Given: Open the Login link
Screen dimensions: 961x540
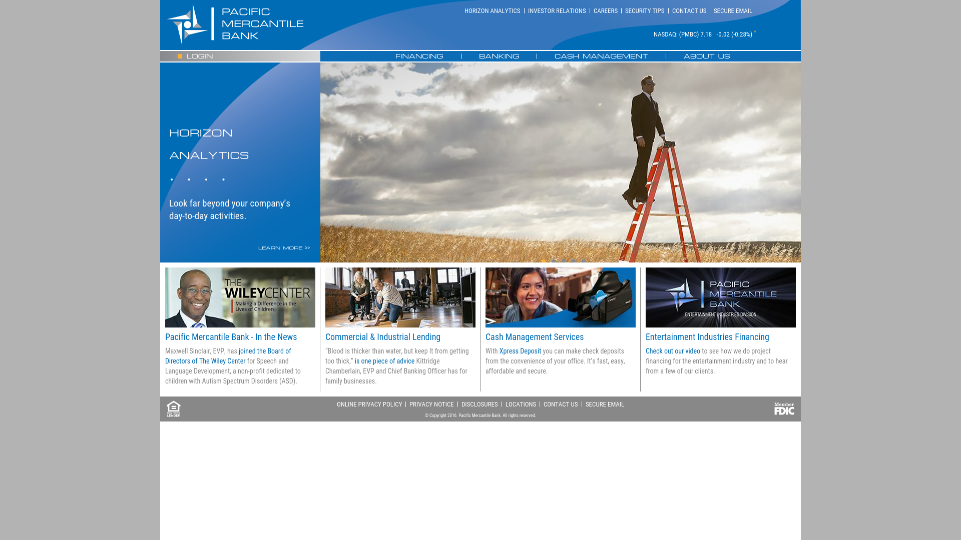Looking at the screenshot, I should click(200, 56).
